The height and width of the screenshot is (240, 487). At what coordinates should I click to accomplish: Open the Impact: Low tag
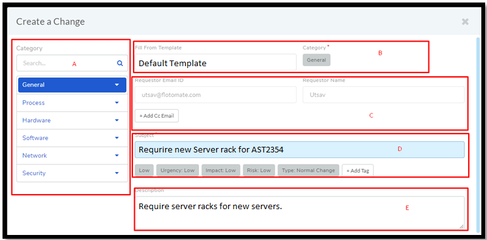tap(221, 171)
